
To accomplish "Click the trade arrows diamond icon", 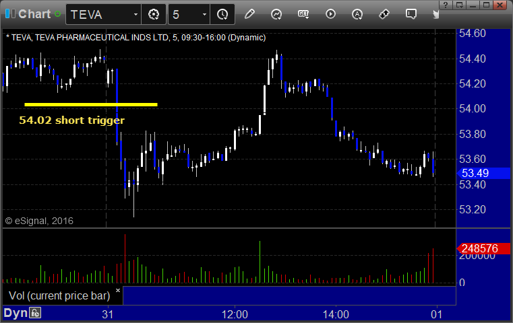I will 384,14.
